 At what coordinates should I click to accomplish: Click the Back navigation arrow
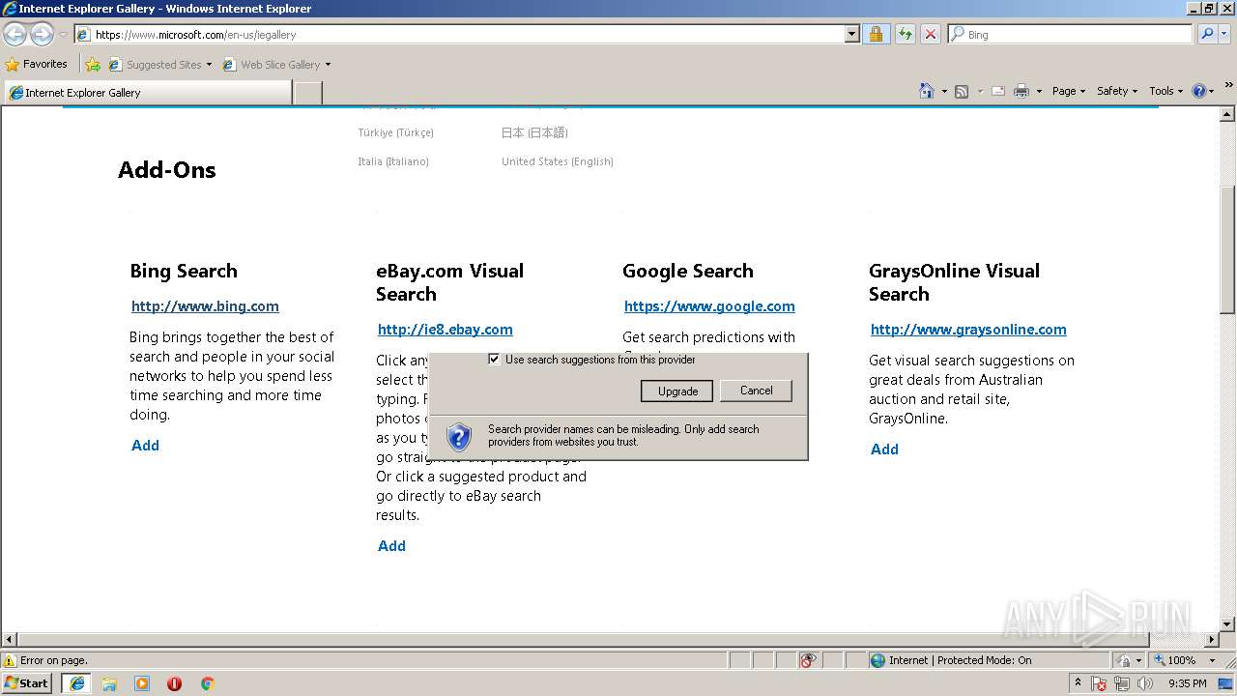point(15,34)
